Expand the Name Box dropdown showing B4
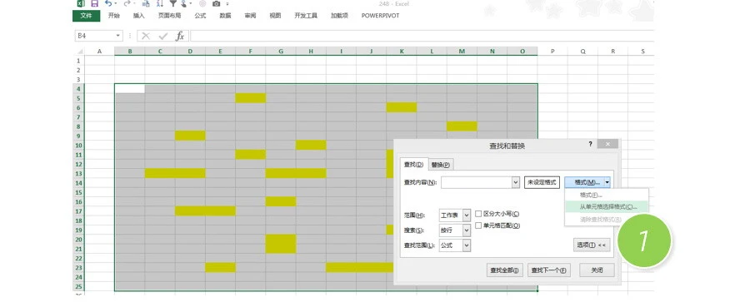Viewport: 750px width, 302px height. click(x=118, y=36)
